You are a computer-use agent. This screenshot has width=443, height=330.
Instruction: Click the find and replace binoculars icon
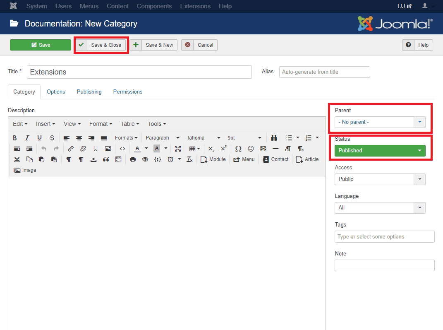point(274,138)
